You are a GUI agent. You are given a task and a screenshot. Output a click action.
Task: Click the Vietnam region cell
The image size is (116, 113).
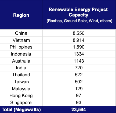pyautogui.click(x=21, y=40)
